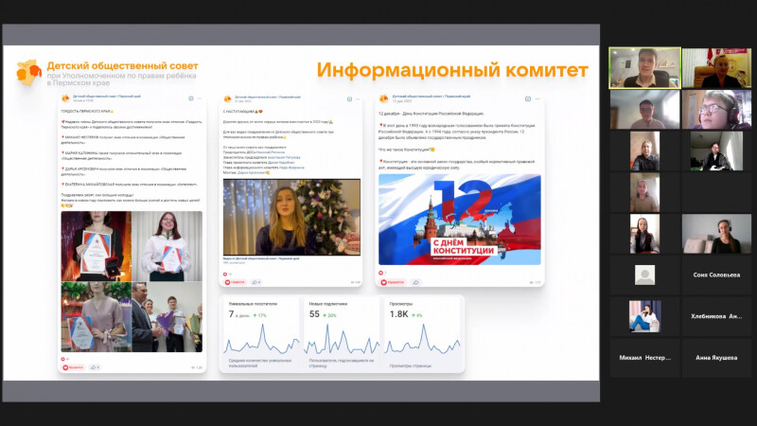Open the С Днём Конституции image
Viewport: 757px width, 426px height.
(x=459, y=220)
